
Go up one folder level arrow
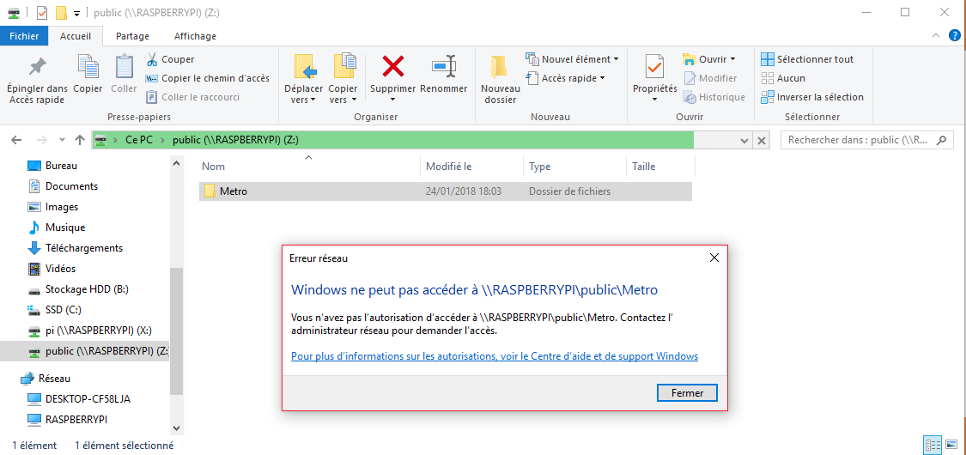[80, 141]
